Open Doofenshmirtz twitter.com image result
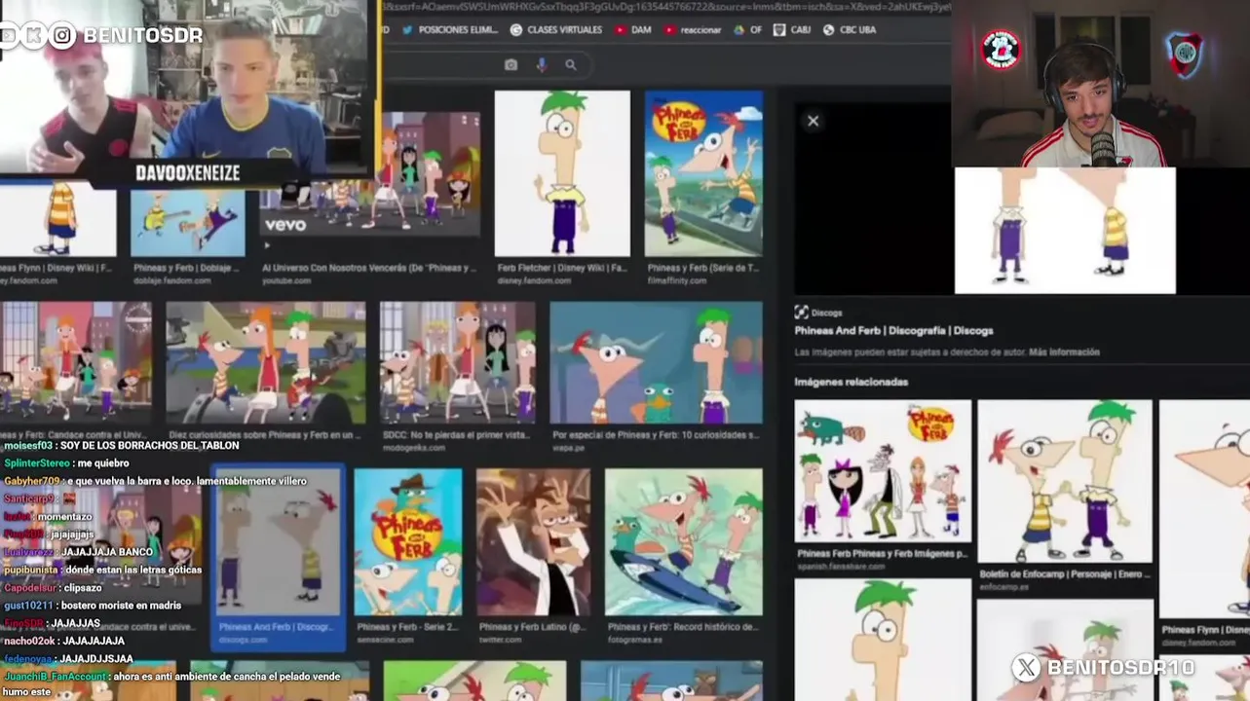The height and width of the screenshot is (701, 1250). pyautogui.click(x=533, y=542)
